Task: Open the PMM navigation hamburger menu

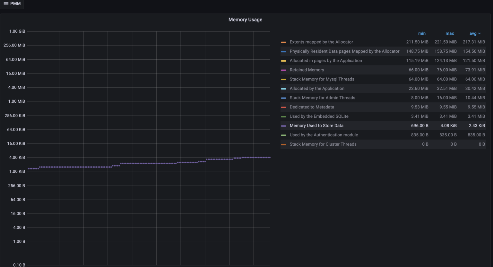Action: [6, 4]
